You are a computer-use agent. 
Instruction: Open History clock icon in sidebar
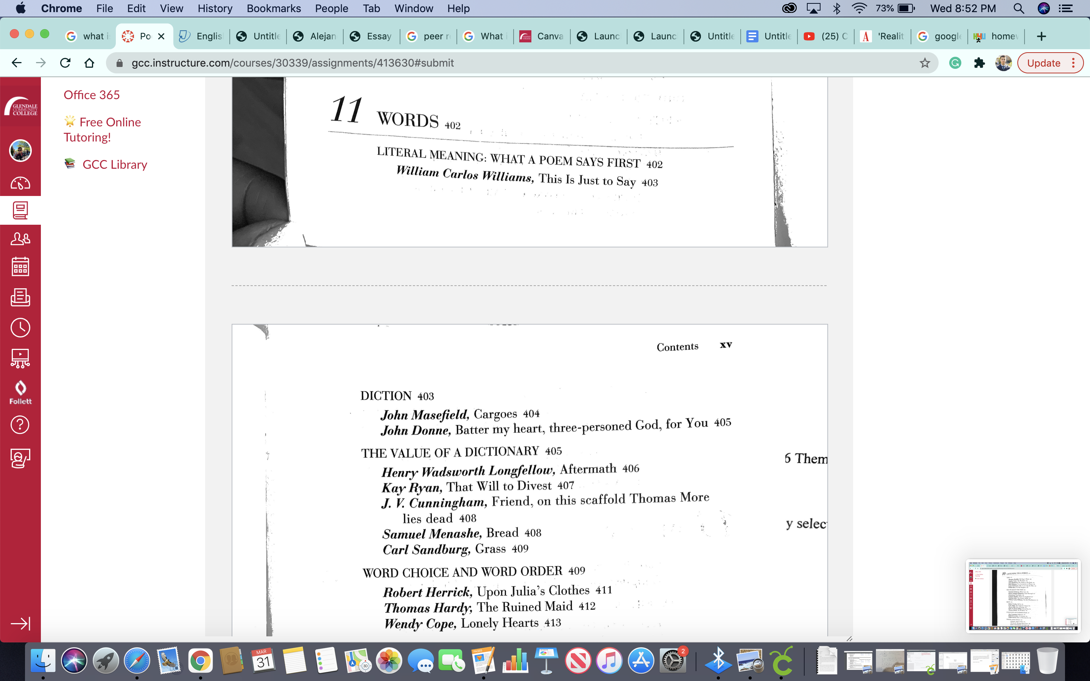(20, 327)
